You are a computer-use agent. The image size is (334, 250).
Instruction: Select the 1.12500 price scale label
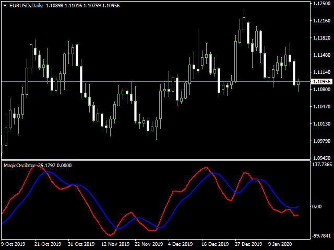321,4
